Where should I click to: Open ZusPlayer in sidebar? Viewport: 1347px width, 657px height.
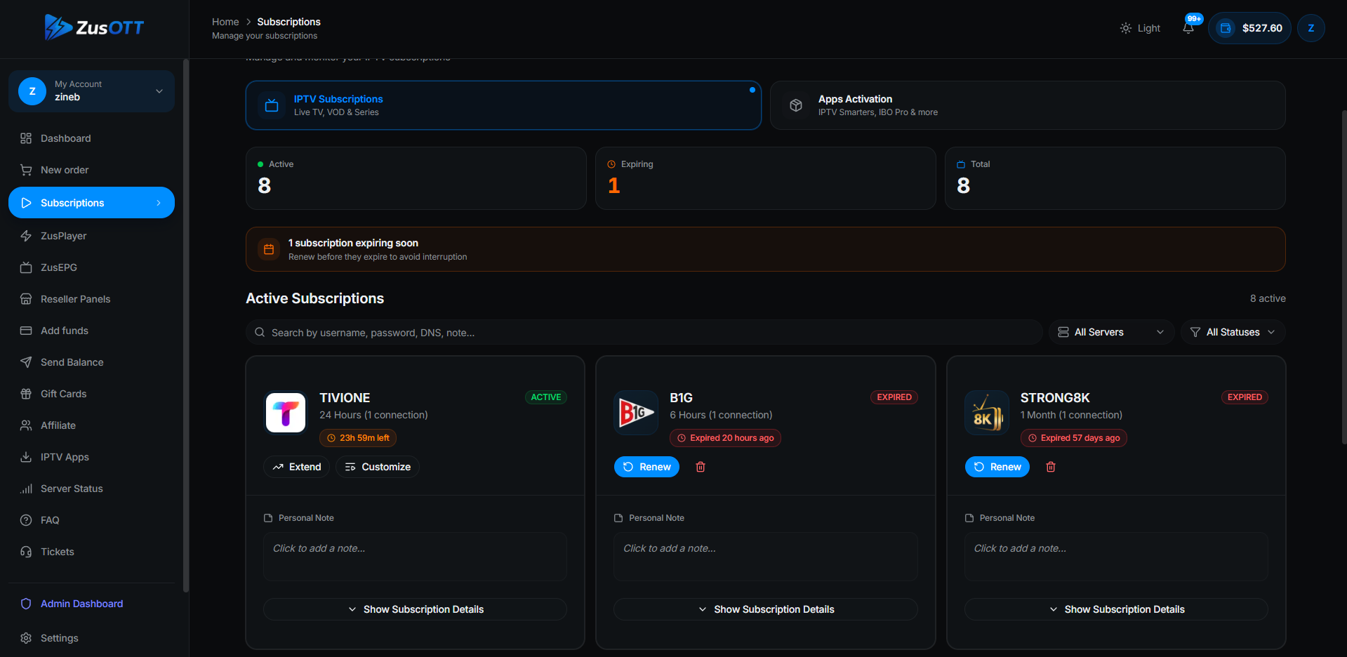pyautogui.click(x=91, y=236)
